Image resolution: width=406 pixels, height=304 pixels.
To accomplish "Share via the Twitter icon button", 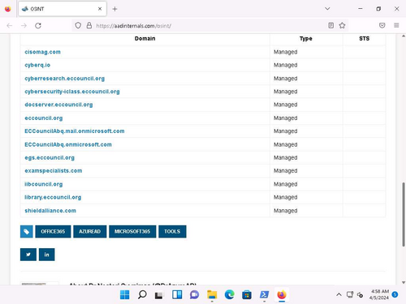I will pyautogui.click(x=28, y=255).
